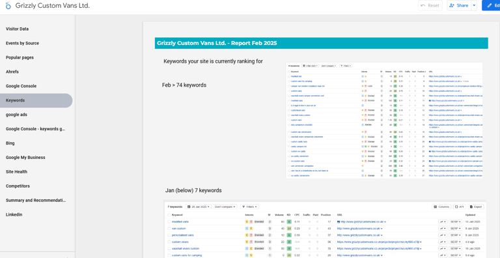Open Google Console - keywords page
Screen dimensions: 500x258
tap(36, 129)
